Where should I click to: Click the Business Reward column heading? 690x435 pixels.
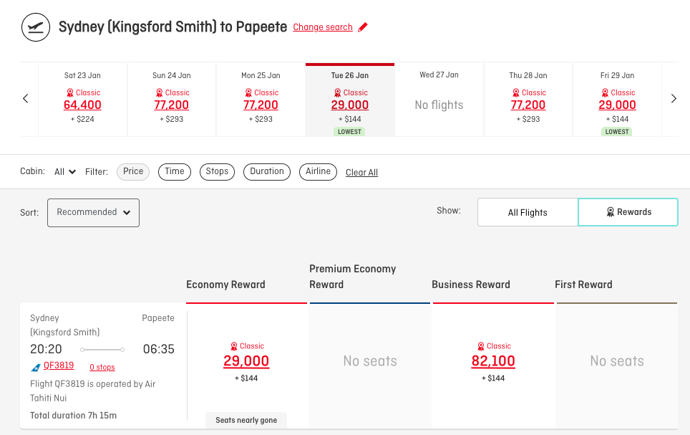[471, 285]
